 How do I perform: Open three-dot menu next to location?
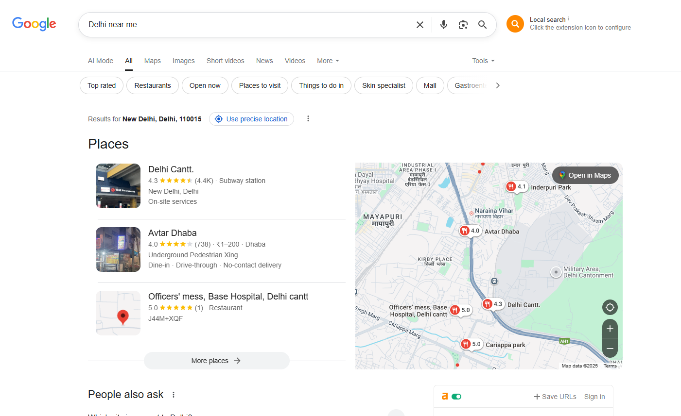point(308,118)
